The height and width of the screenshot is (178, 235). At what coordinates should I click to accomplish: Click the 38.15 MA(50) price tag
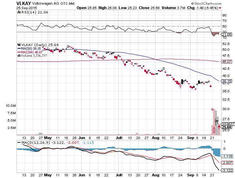(227, 81)
